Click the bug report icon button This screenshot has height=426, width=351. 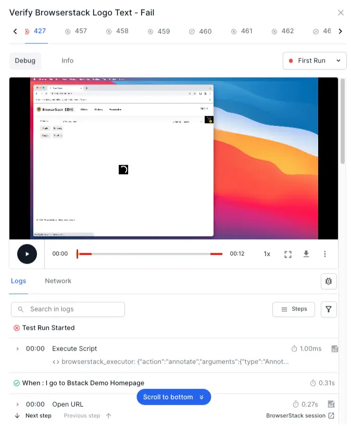(x=329, y=281)
